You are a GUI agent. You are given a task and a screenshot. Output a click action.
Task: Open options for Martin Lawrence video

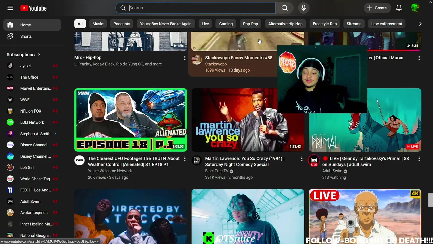[302, 159]
